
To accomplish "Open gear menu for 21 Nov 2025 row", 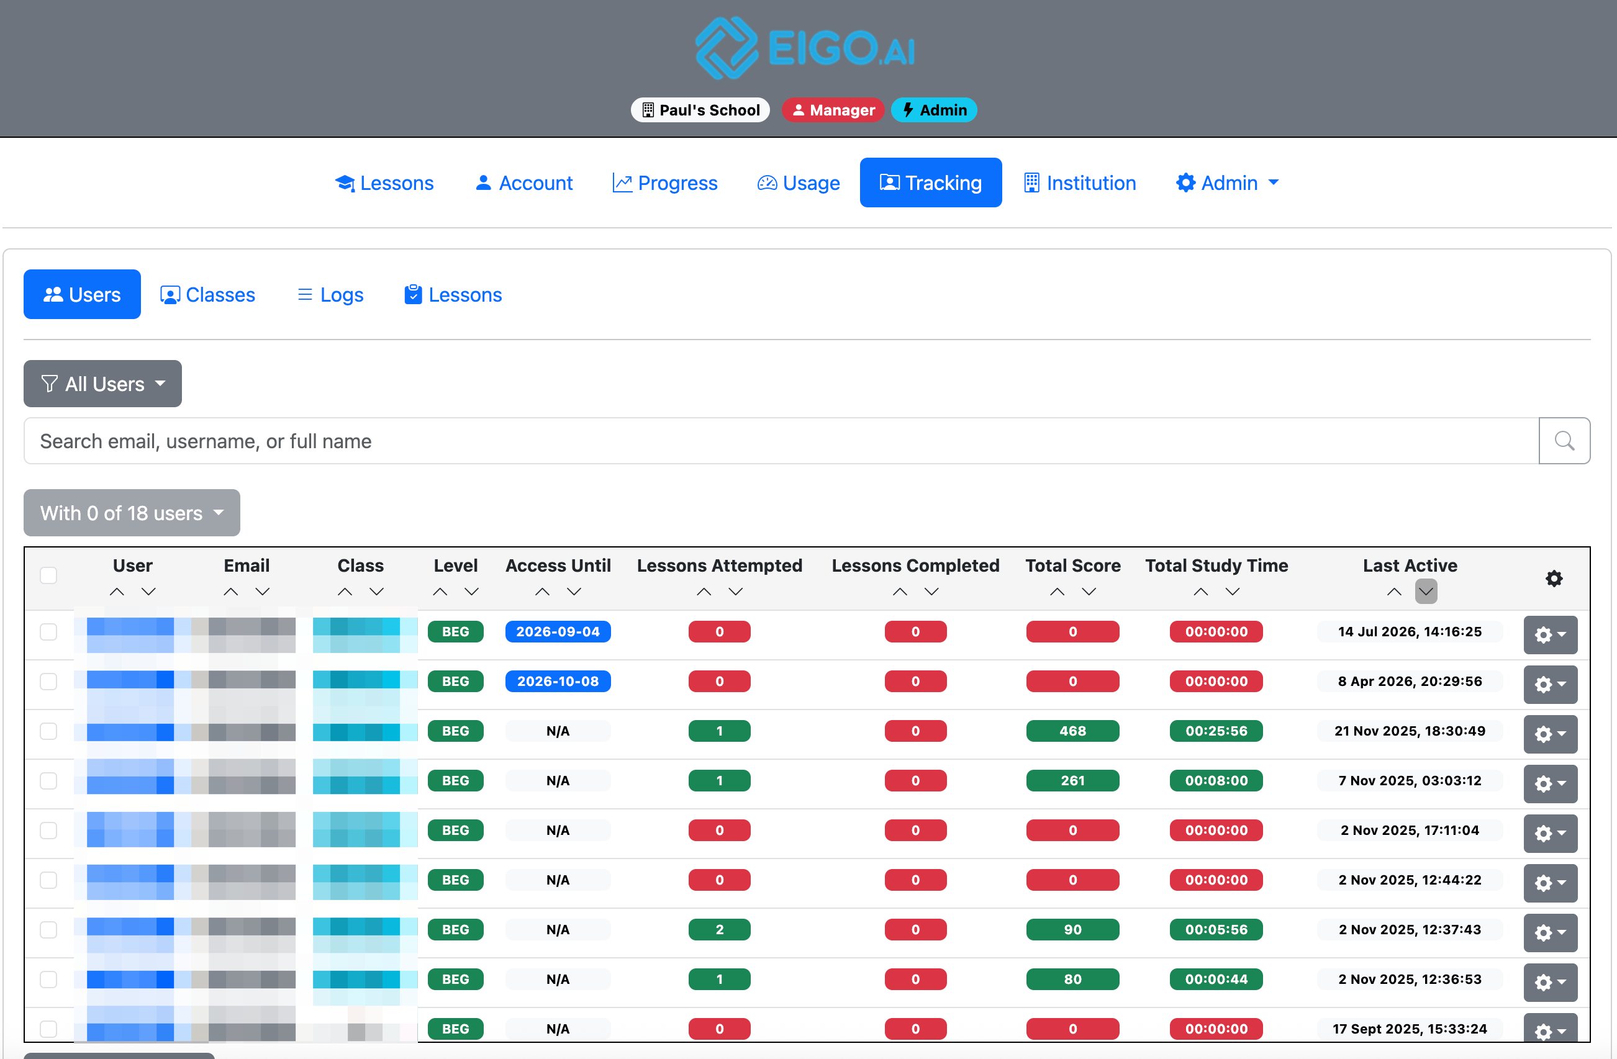I will tap(1551, 734).
